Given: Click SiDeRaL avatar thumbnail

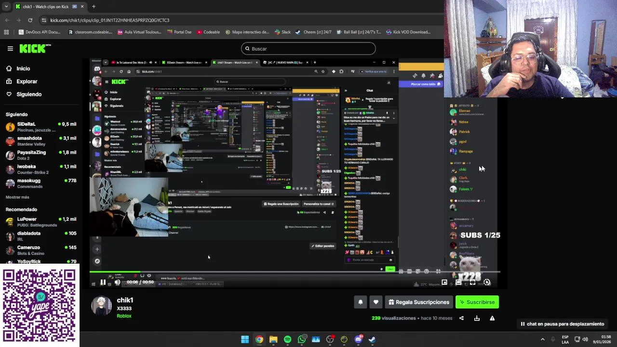Looking at the screenshot, I should pos(10,127).
